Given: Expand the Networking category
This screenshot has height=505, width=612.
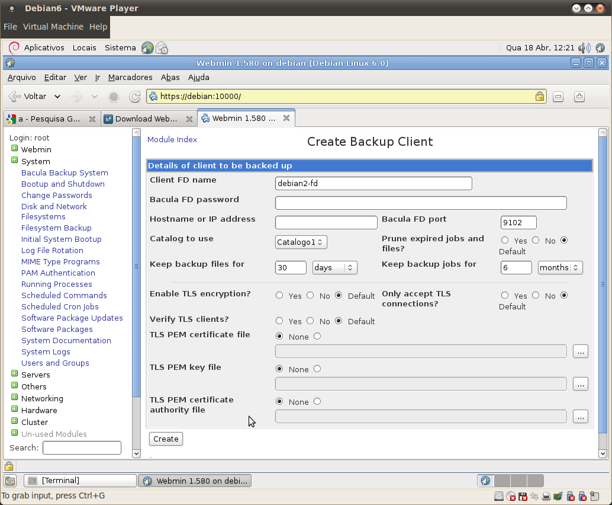Looking at the screenshot, I should tap(14, 397).
